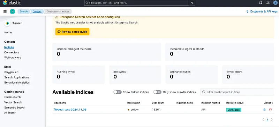
Task: Go to next page arrow
Action: (x=272, y=120)
